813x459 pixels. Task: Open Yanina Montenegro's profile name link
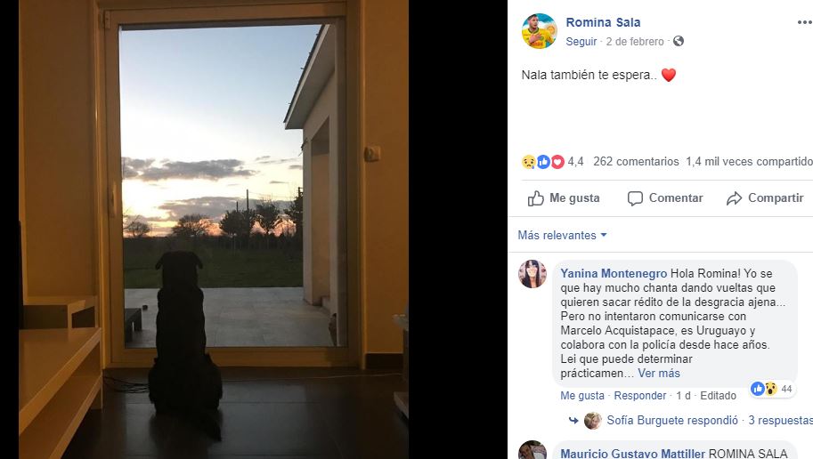coord(614,274)
